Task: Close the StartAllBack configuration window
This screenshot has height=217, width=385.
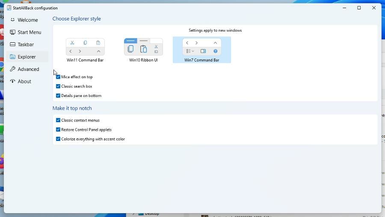Action: click(374, 8)
